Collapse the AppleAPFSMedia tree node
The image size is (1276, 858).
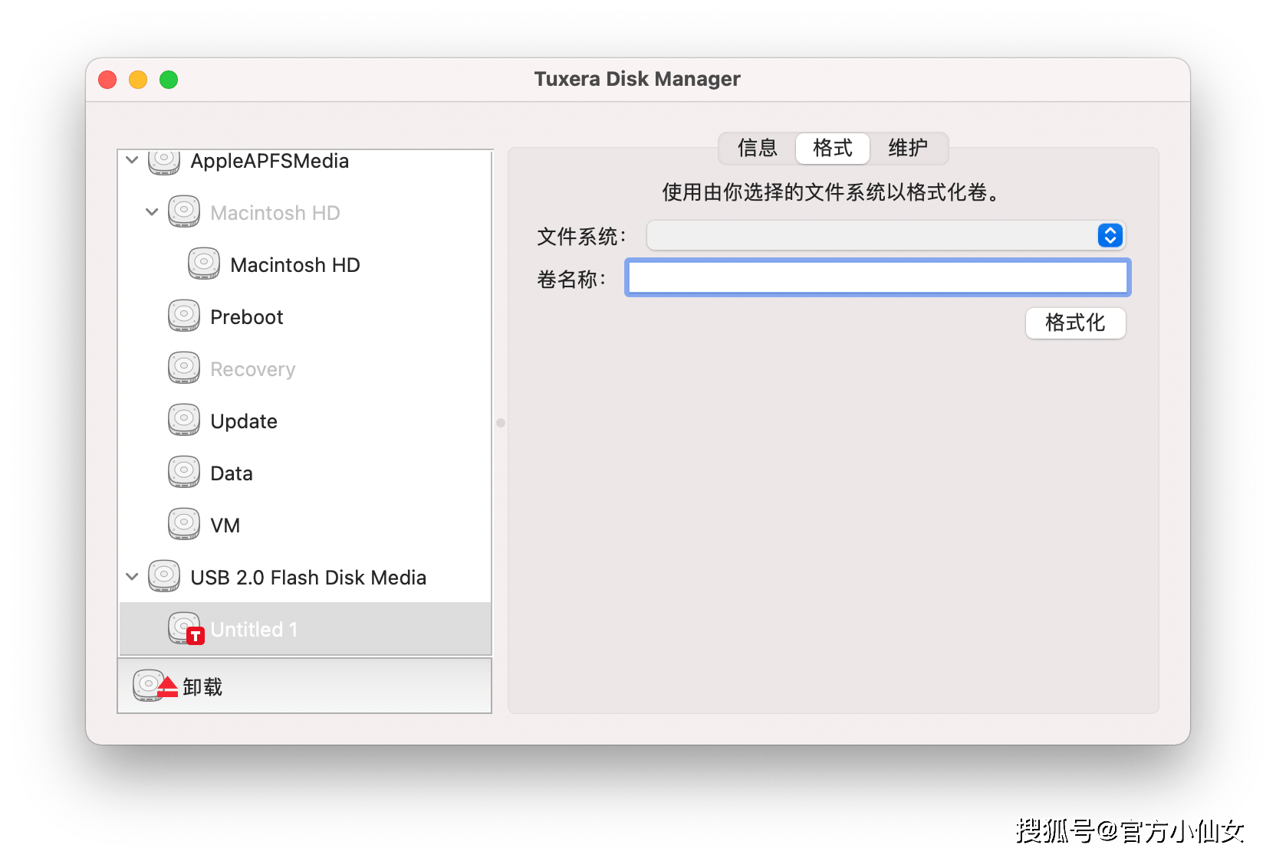(x=132, y=160)
